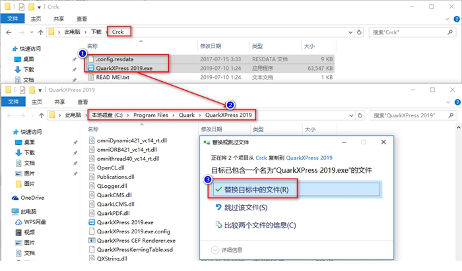Open the 查看 tab in the Crck window

click(82, 19)
